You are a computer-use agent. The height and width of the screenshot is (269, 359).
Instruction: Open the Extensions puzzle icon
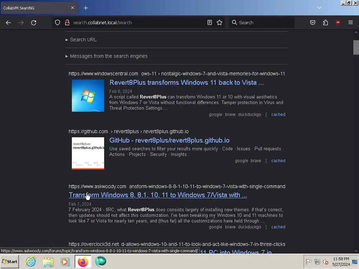(x=325, y=22)
